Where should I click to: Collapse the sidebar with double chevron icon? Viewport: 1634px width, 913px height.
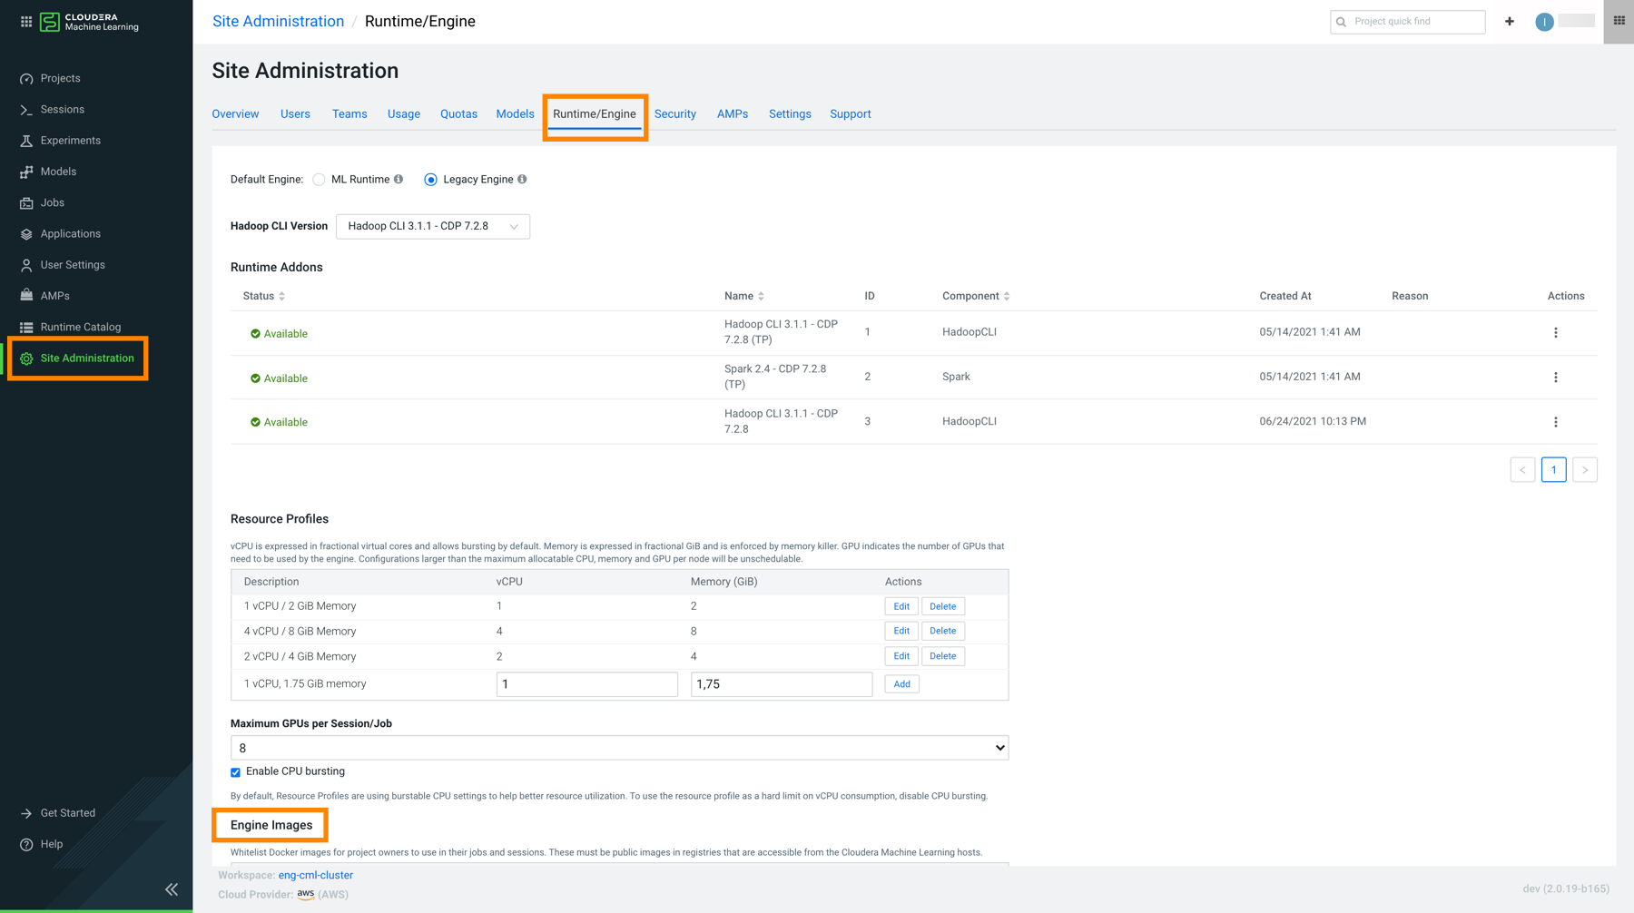[x=172, y=889]
